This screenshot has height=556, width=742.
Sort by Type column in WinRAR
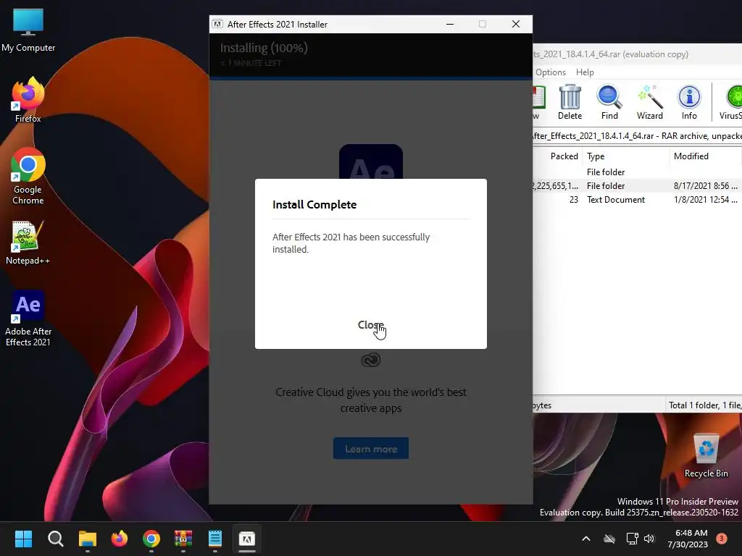click(625, 156)
